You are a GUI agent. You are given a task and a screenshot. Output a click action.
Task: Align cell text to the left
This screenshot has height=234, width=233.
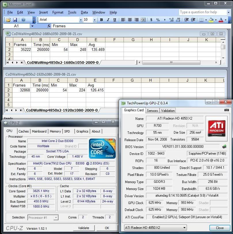[x=123, y=20]
